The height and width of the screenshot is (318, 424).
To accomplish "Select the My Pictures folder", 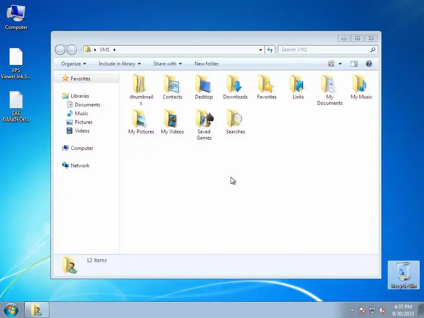I will pyautogui.click(x=141, y=122).
